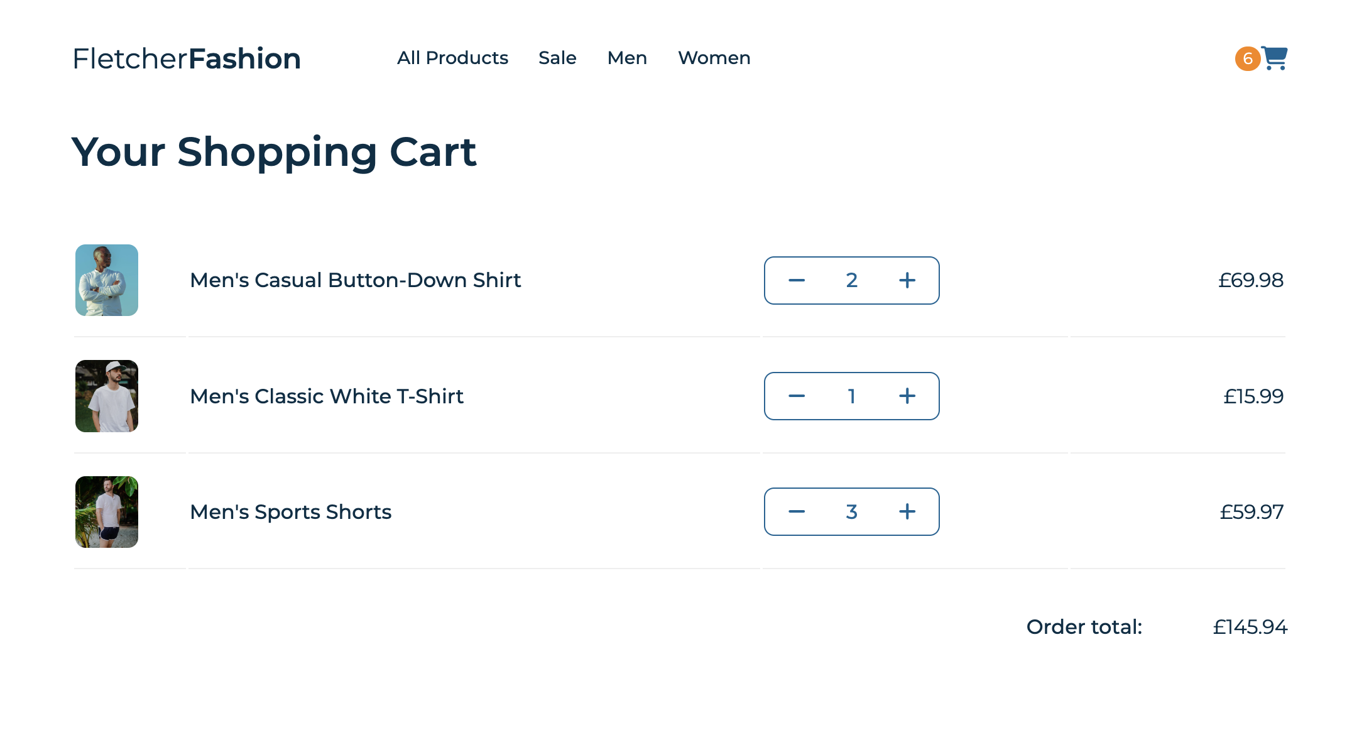Viewport: 1347px width, 730px height.
Task: Click the cart item count badge showing 6
Action: (x=1246, y=58)
